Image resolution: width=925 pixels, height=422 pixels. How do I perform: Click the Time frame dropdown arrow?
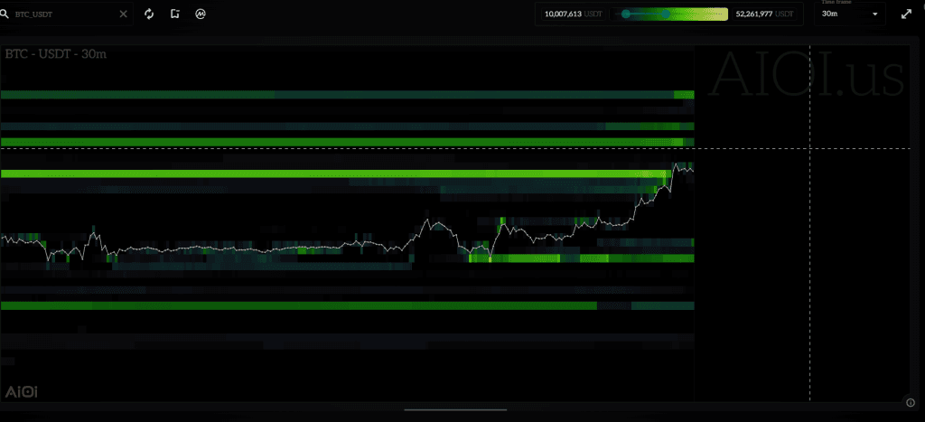click(x=874, y=14)
